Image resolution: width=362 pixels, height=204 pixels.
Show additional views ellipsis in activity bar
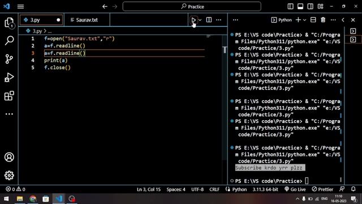(9, 114)
